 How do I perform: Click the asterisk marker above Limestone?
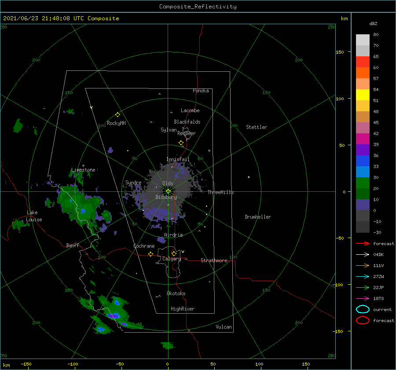83,166
